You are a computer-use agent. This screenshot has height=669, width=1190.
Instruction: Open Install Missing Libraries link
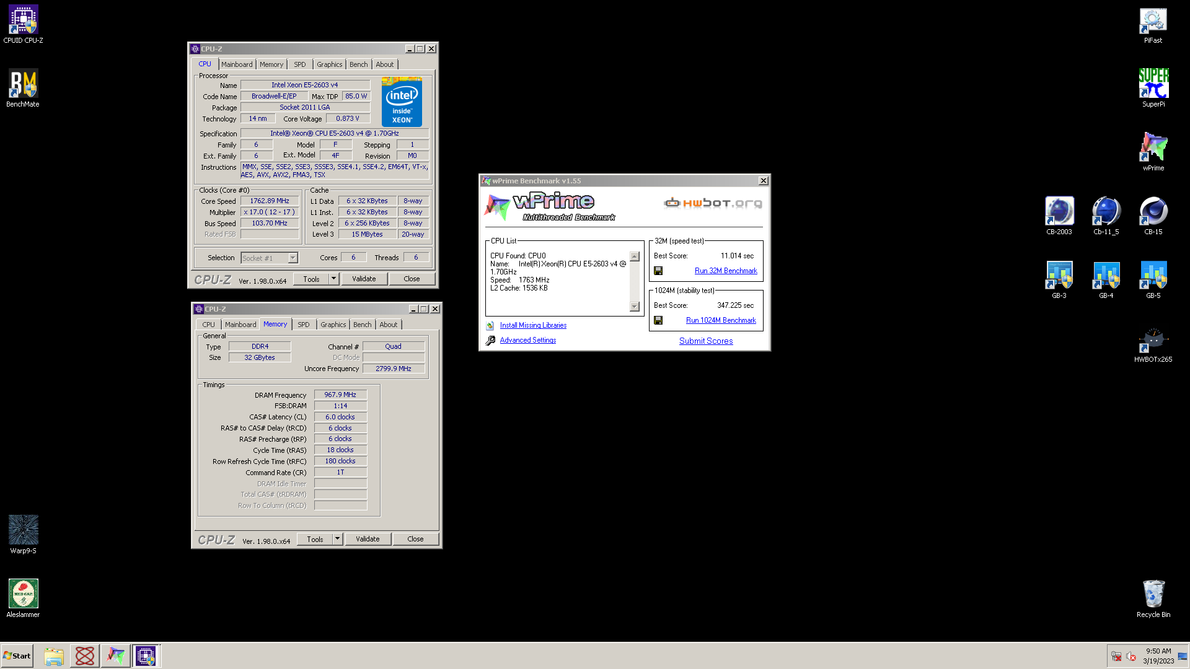533,325
